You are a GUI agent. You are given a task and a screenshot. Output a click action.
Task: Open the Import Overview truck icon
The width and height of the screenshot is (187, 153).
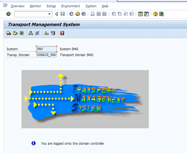pyautogui.click(x=9, y=33)
